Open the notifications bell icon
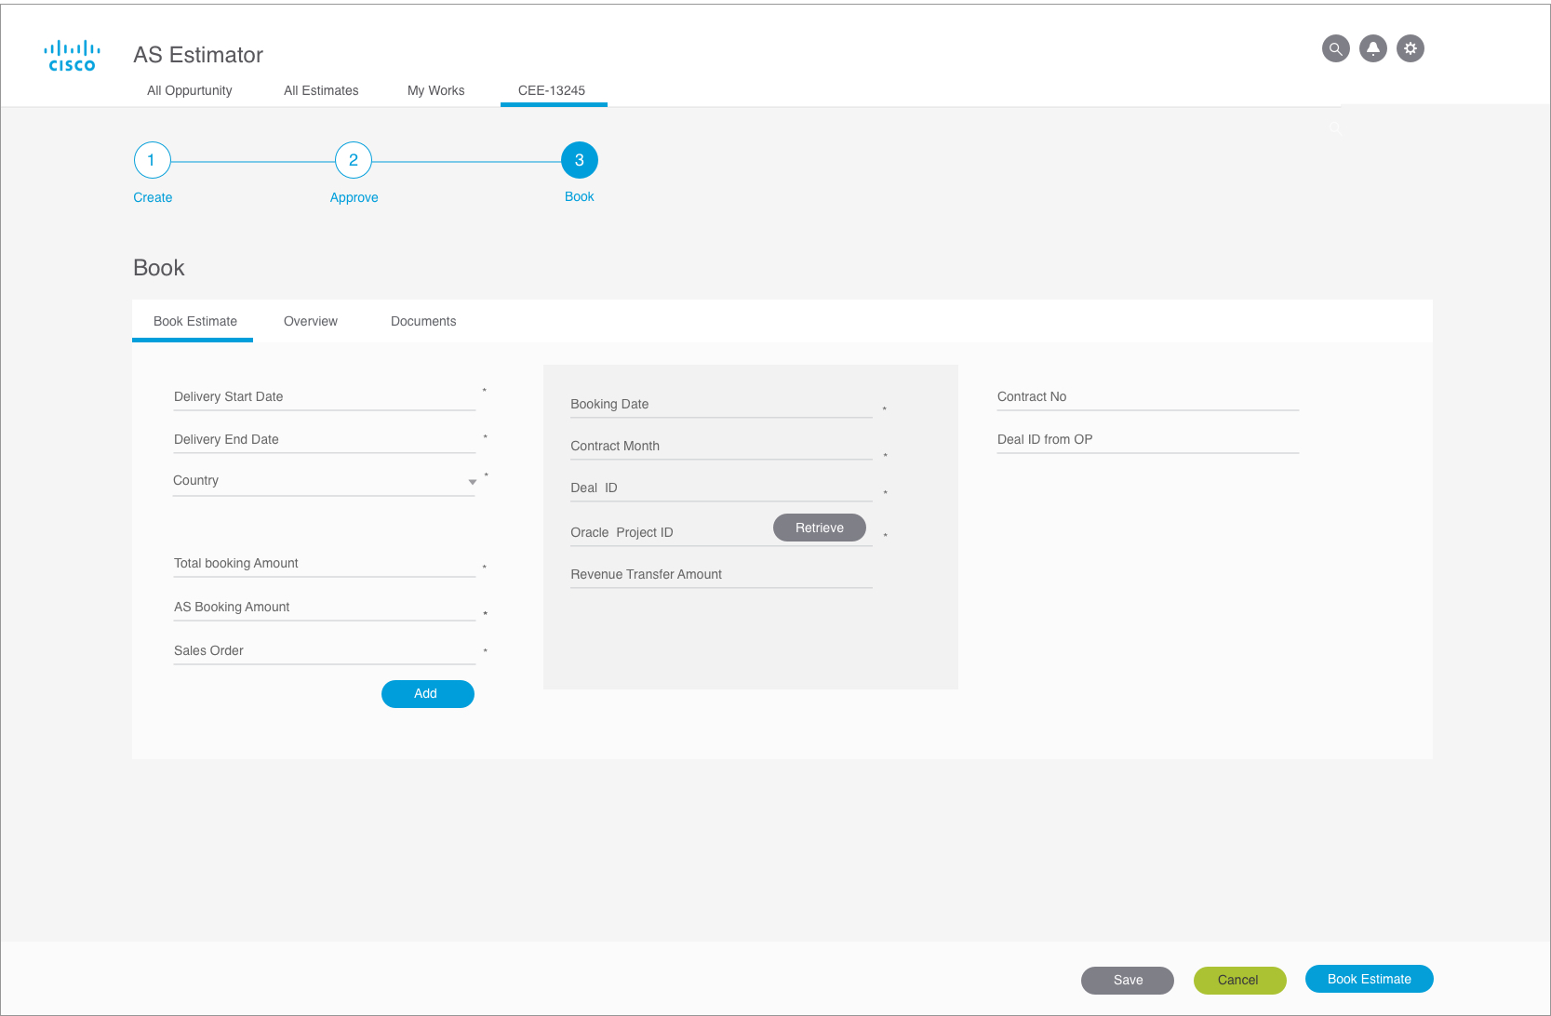This screenshot has width=1551, height=1016. [1373, 48]
